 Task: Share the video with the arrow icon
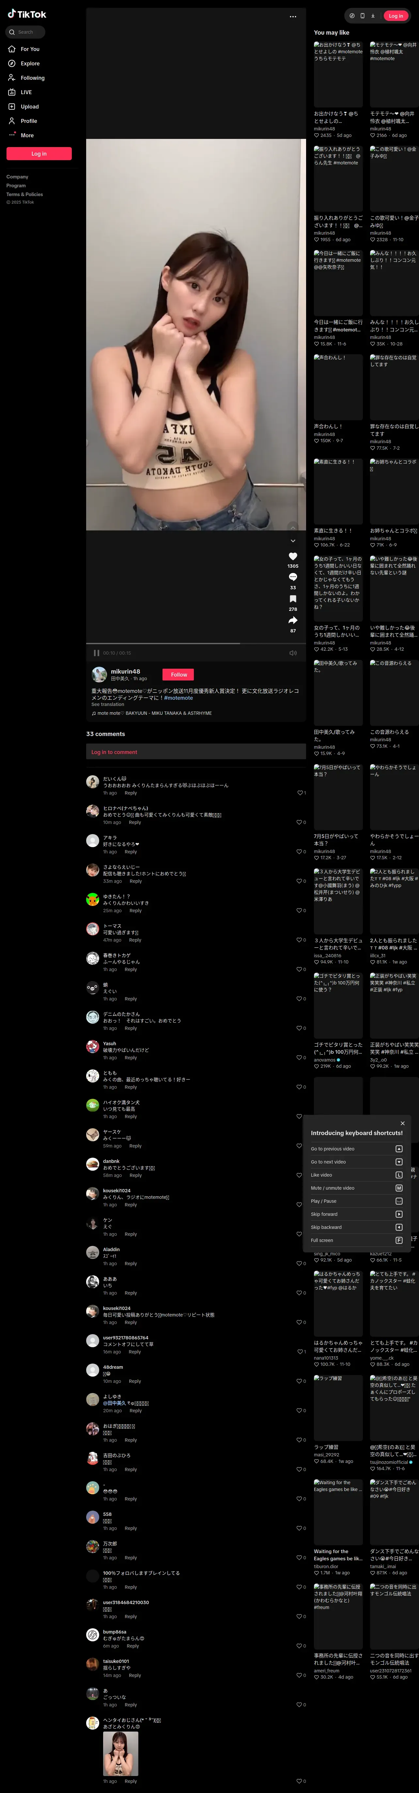tap(293, 620)
